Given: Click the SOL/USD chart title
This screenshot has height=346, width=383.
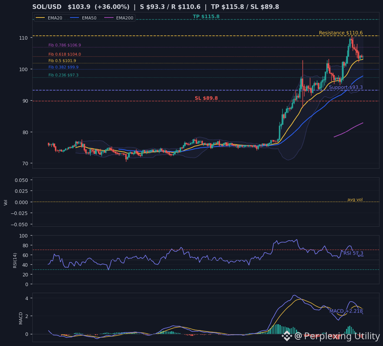Looking at the screenshot, I should (x=156, y=7).
